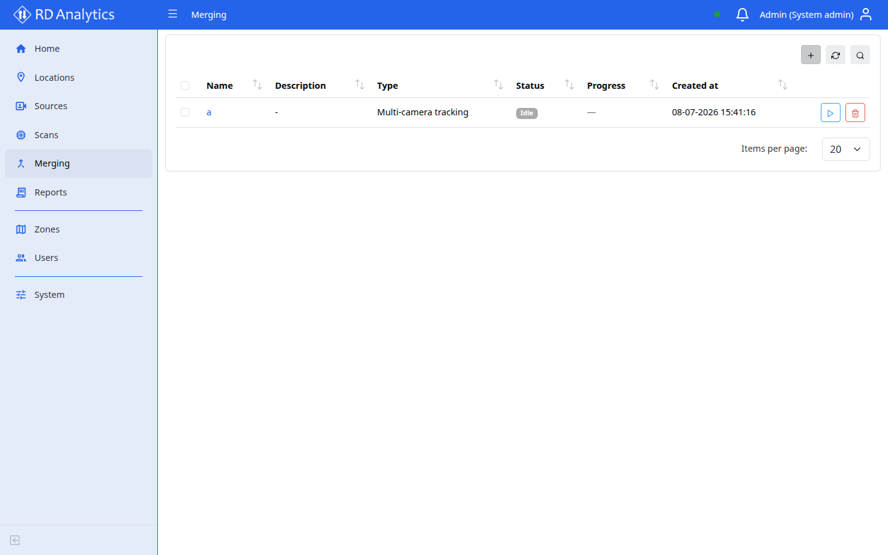Toggle the hamburger menu icon
Screen dimensions: 888x555
pyautogui.click(x=173, y=14)
